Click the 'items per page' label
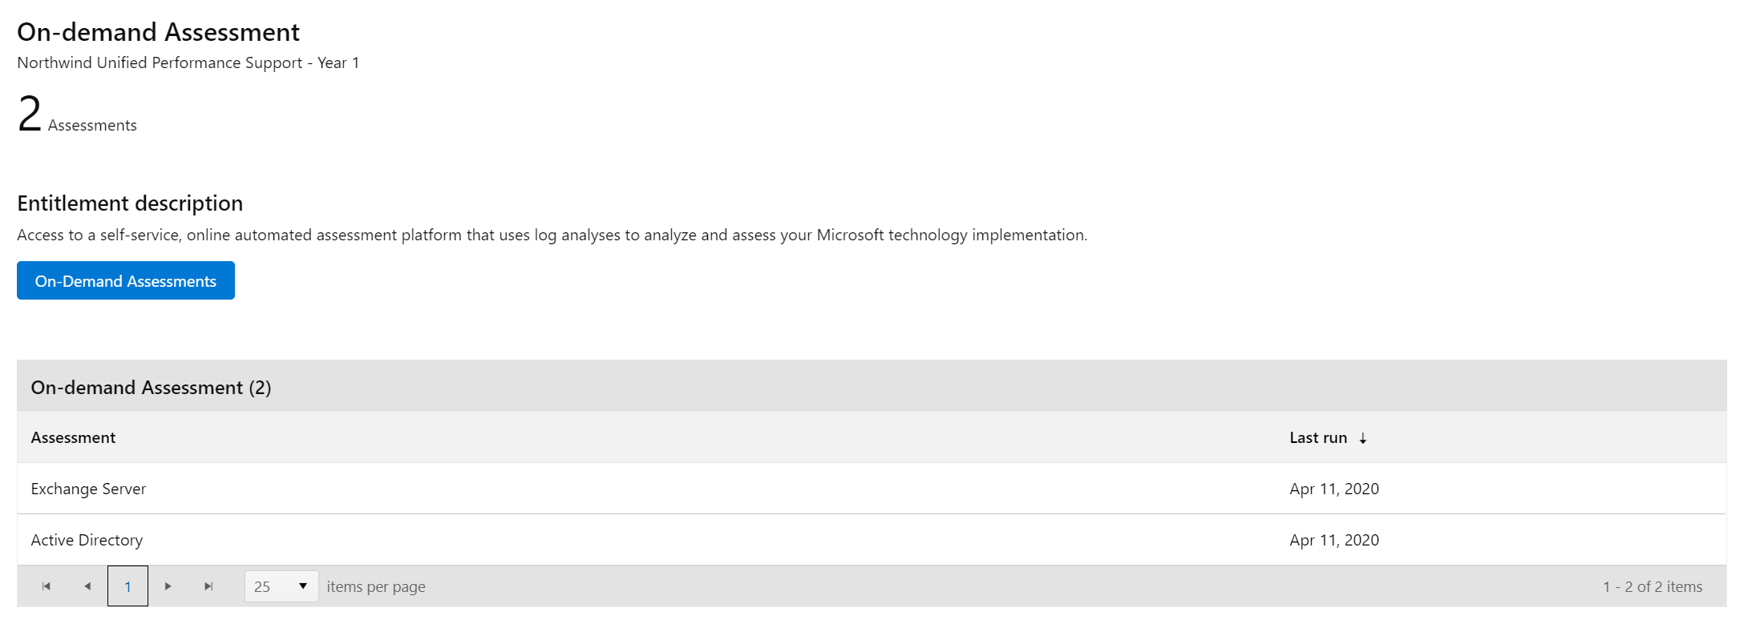1748x628 pixels. 376,587
